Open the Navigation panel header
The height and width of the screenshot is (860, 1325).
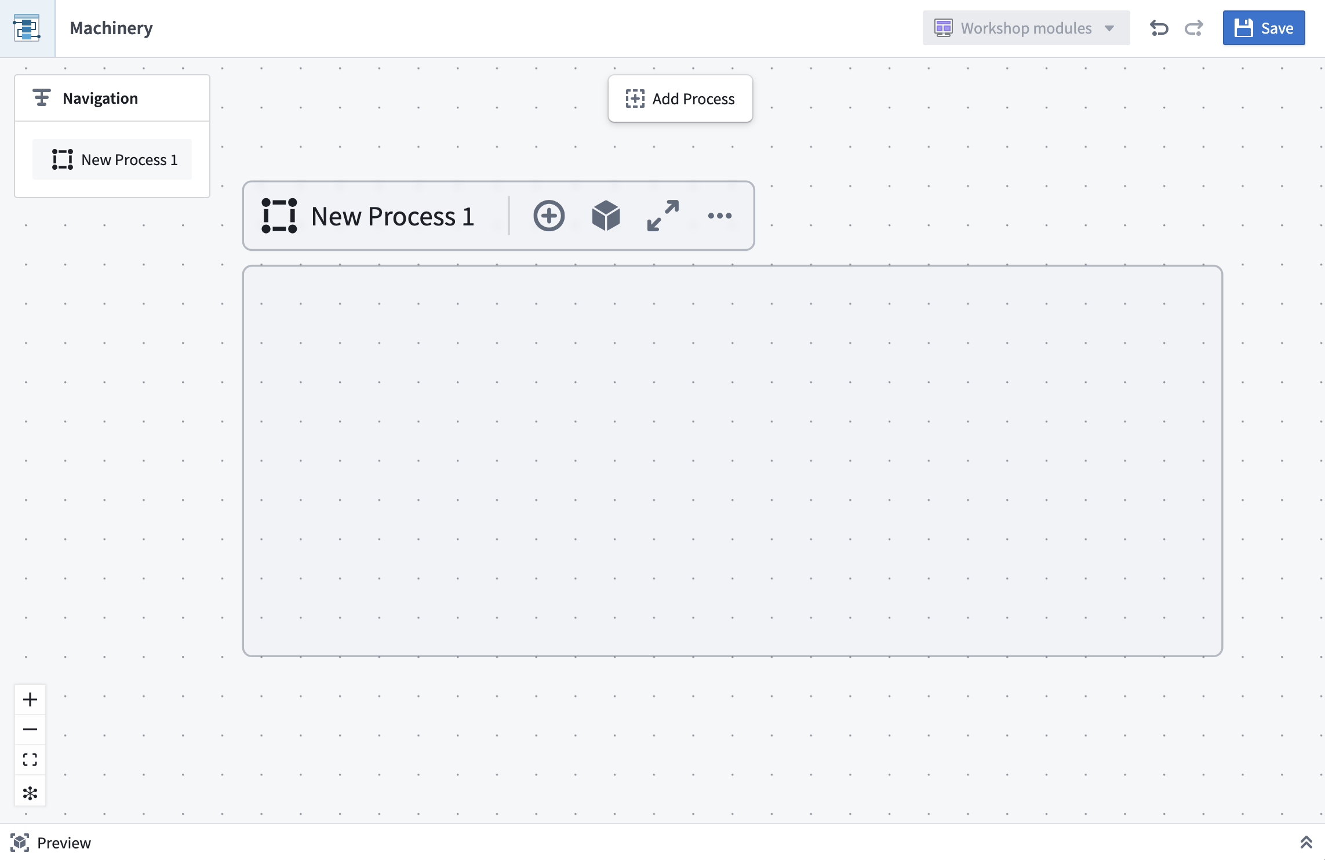click(x=100, y=98)
